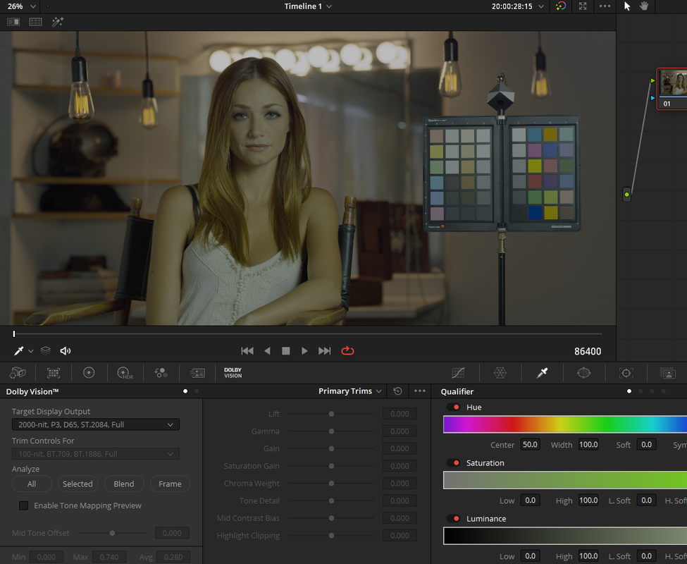Open the Tracker palette icon

626,373
